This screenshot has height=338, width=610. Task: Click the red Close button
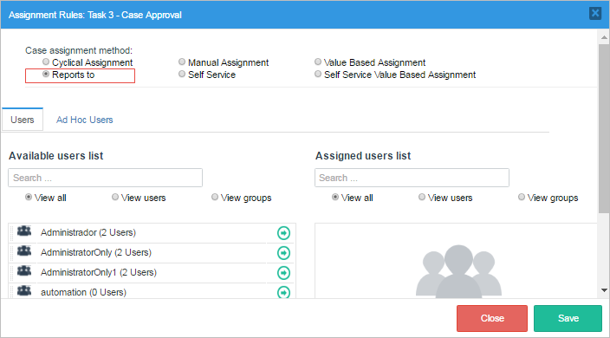pos(492,318)
